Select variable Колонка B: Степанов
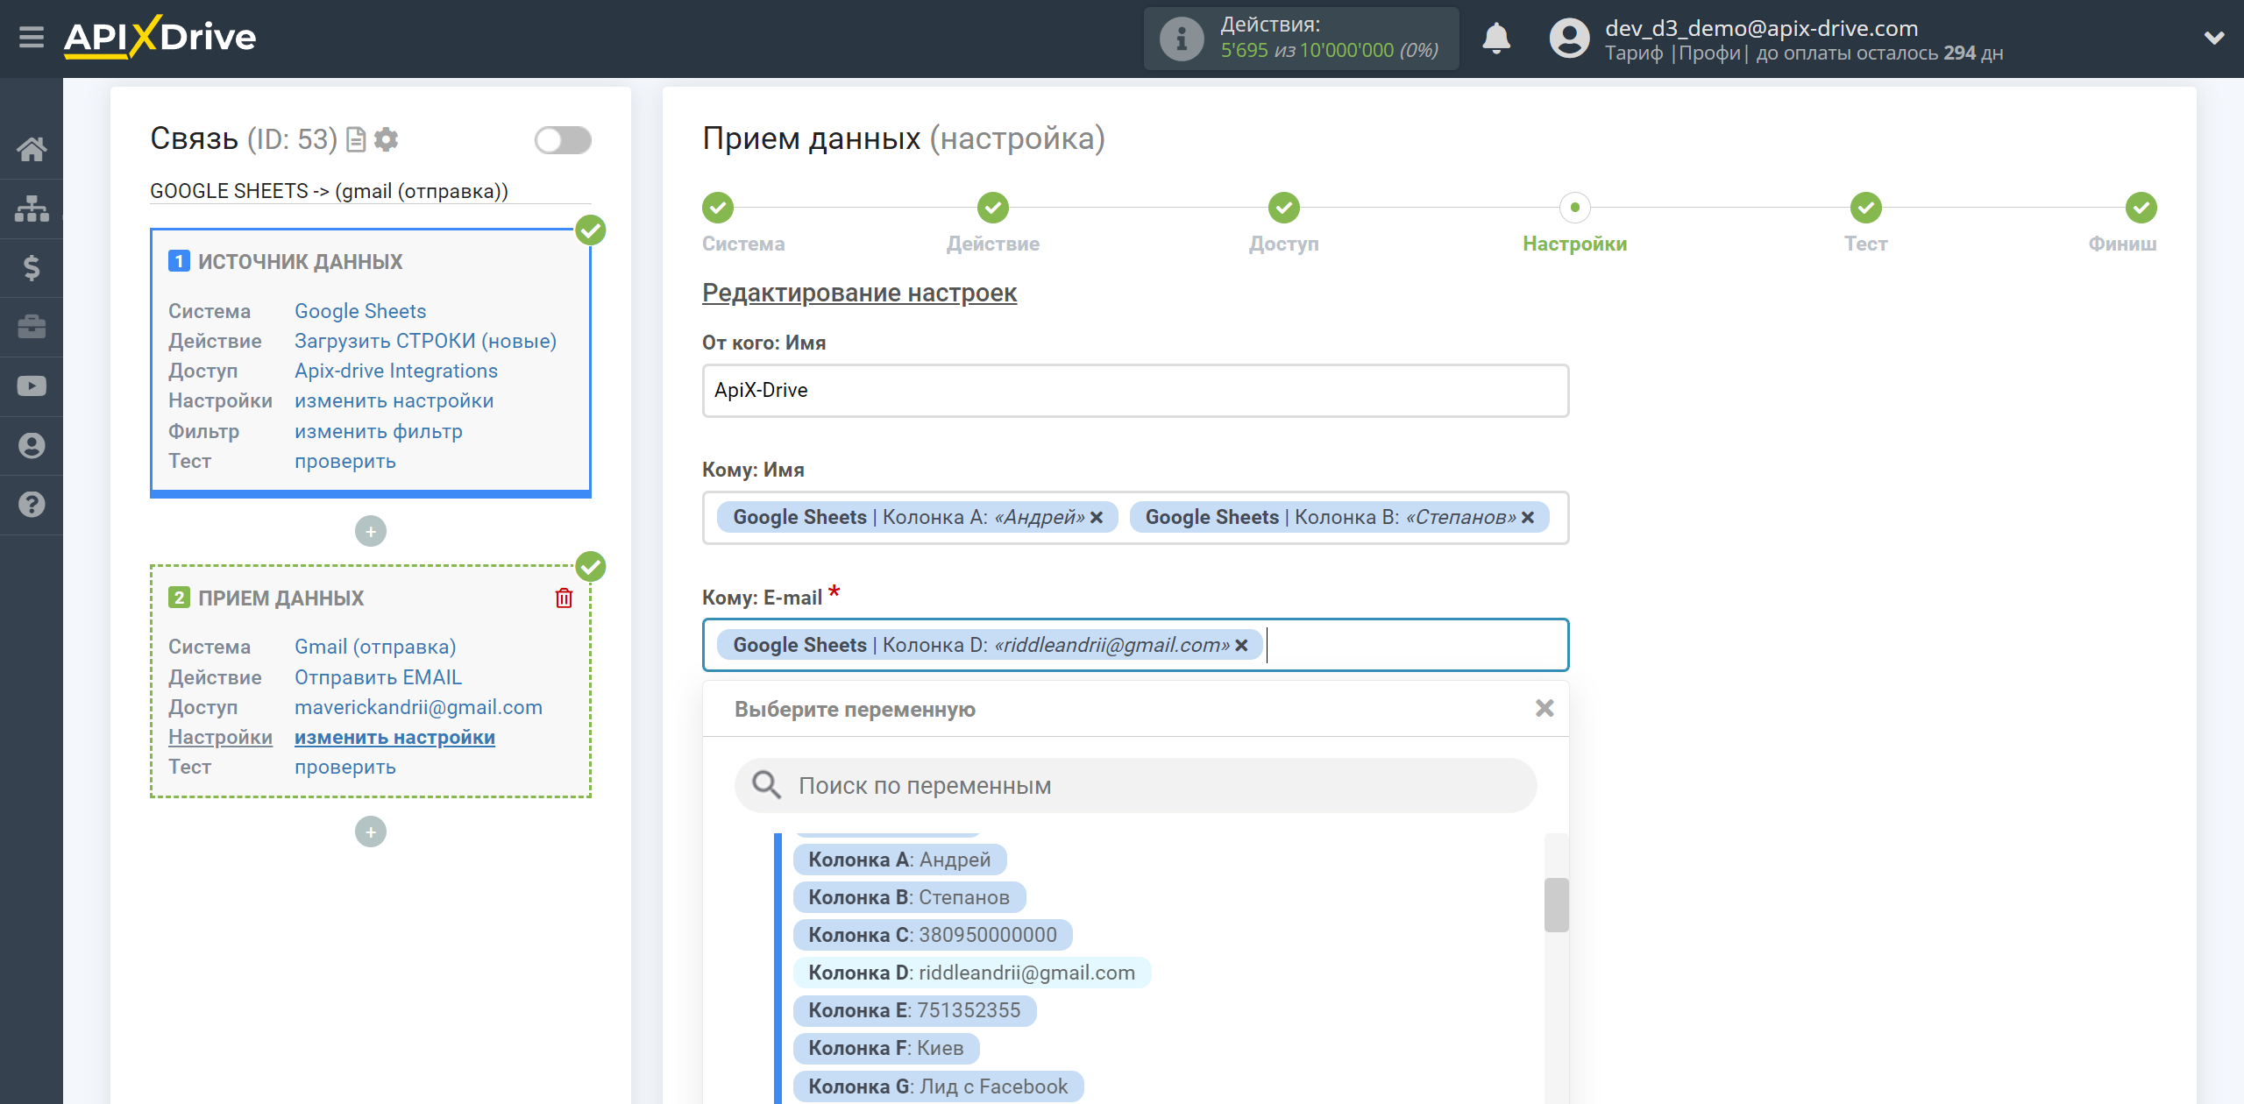The image size is (2244, 1104). (909, 897)
